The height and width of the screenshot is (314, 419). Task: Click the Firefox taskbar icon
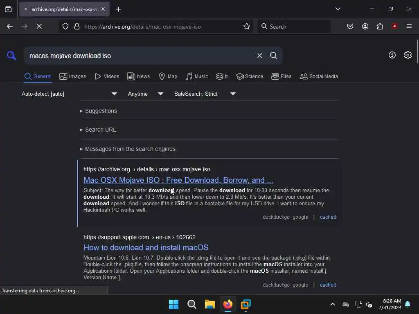(228, 304)
